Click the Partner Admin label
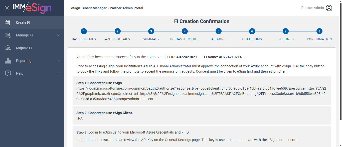The width and height of the screenshot is (342, 147). [x=312, y=8]
